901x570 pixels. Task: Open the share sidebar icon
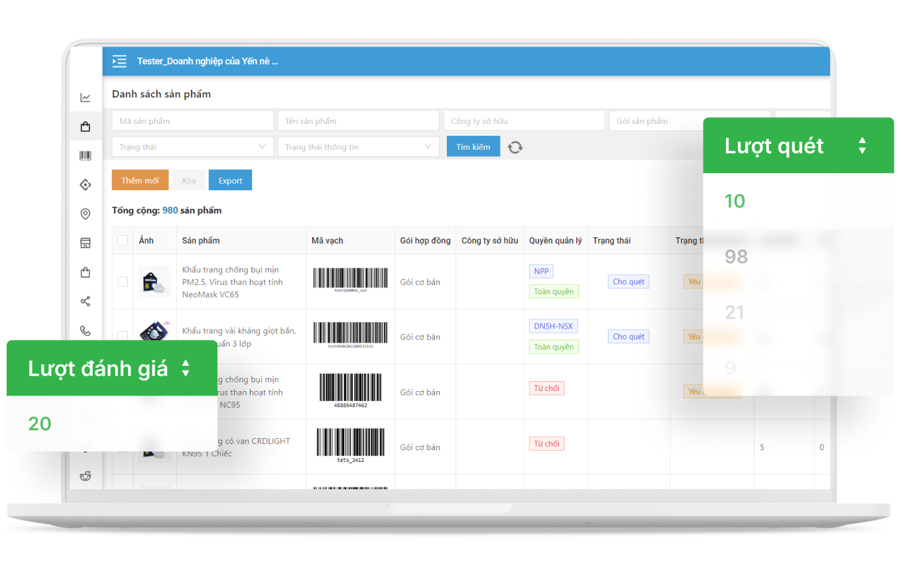[86, 302]
